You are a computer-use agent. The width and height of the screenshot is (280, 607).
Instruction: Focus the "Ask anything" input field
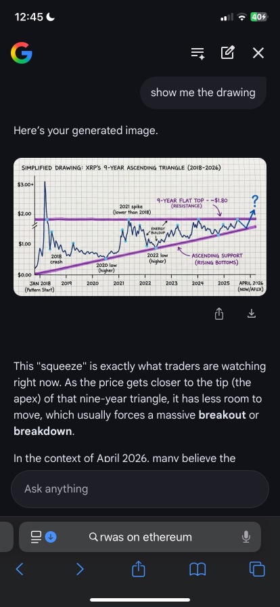(140, 489)
